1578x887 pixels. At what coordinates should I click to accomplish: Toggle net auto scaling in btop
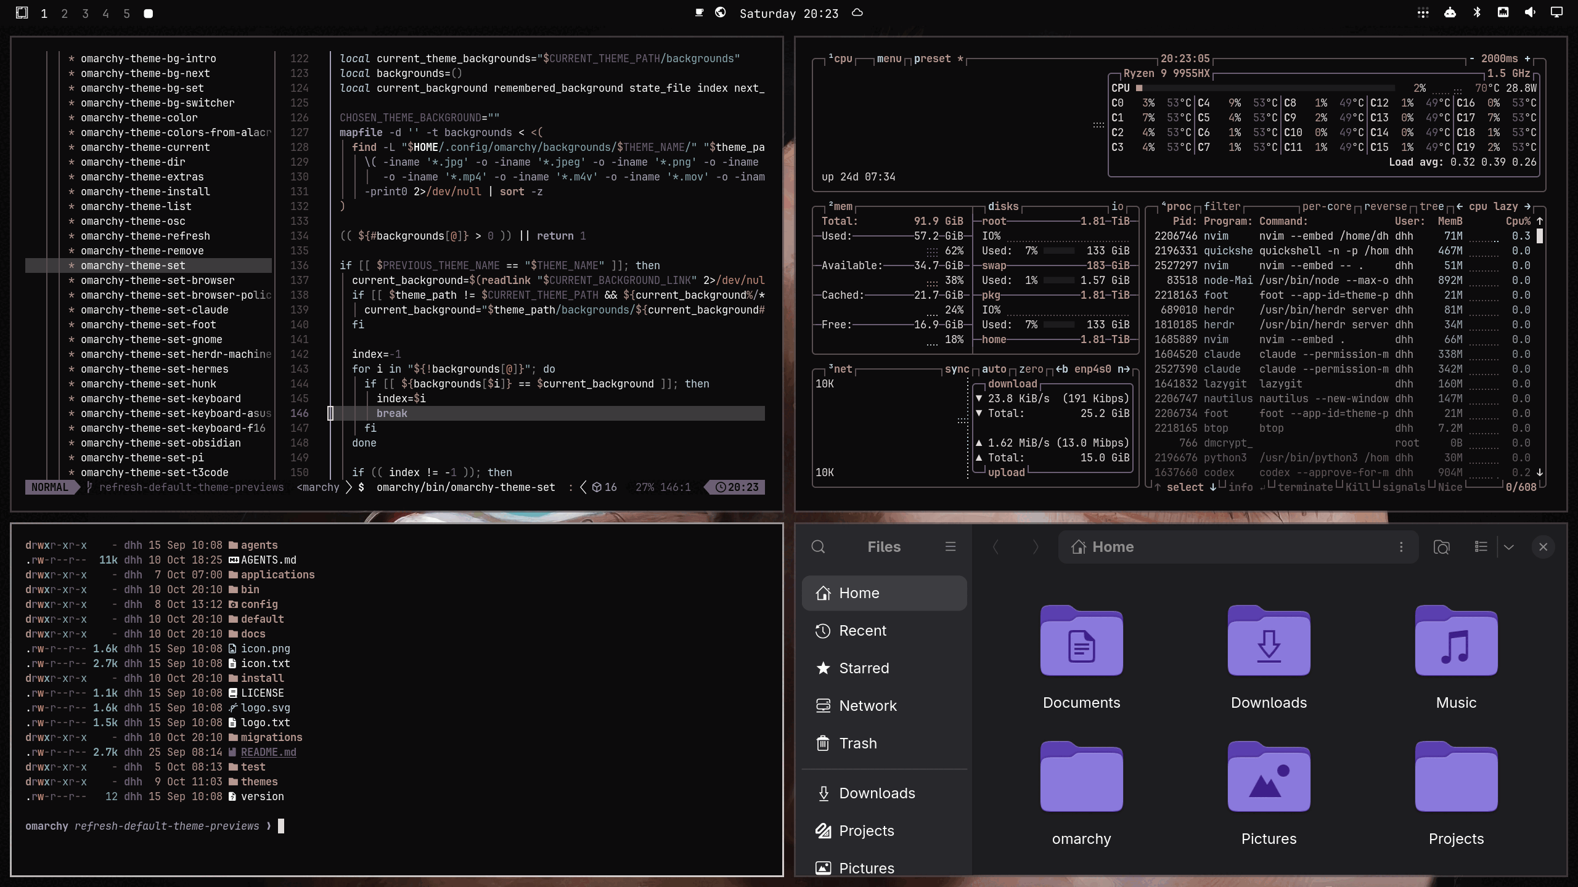(994, 369)
